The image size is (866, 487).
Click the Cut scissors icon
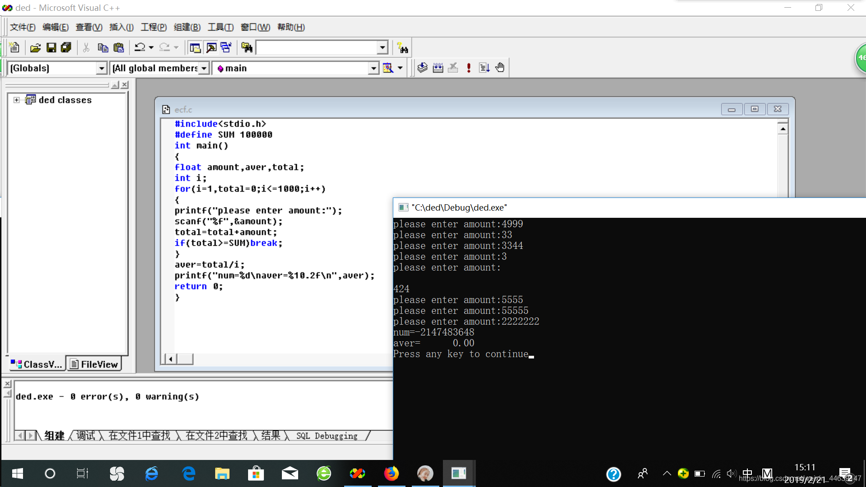pos(86,47)
